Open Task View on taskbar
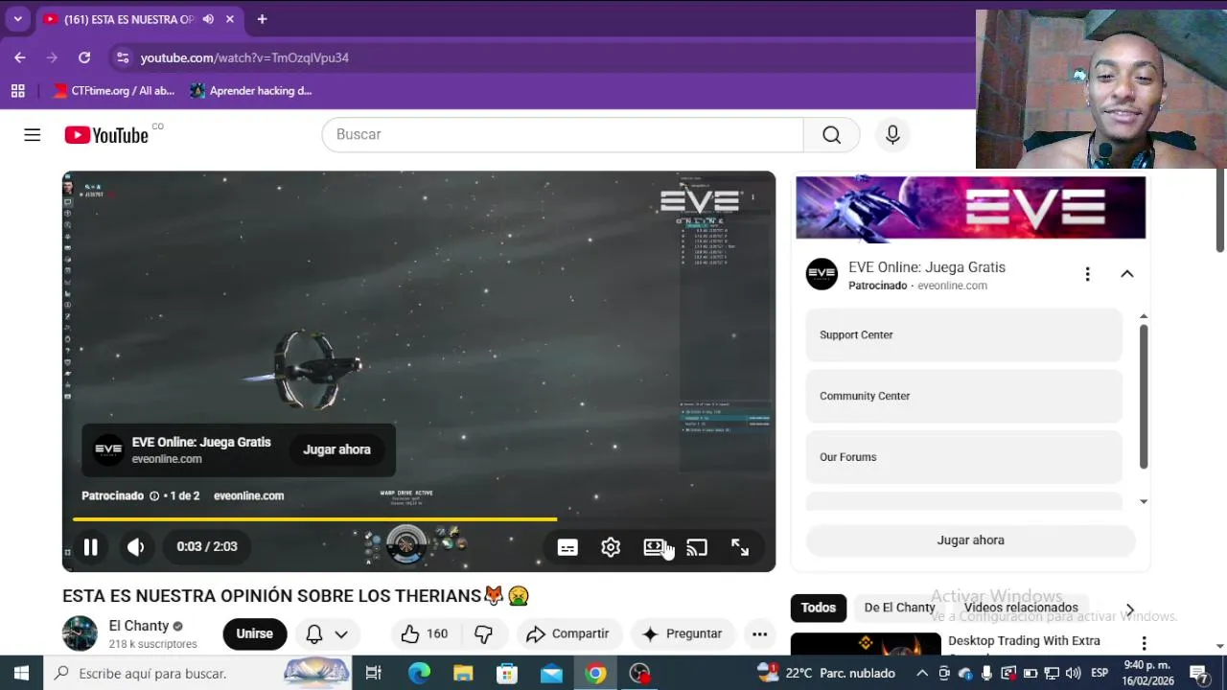Viewport: 1227px width, 690px height. (374, 674)
